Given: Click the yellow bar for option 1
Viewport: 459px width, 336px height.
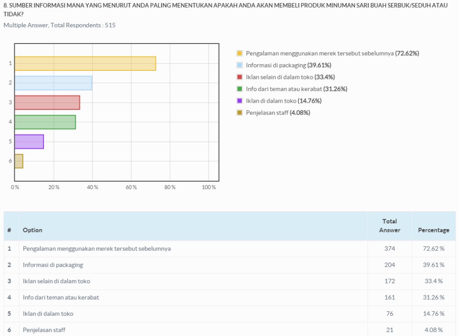Looking at the screenshot, I should (85, 64).
